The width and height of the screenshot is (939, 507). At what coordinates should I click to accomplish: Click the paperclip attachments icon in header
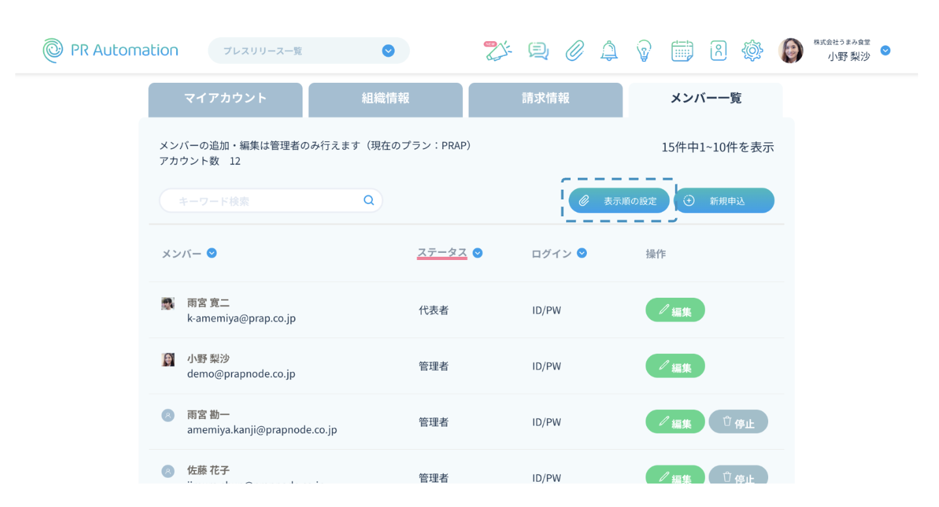tap(574, 51)
